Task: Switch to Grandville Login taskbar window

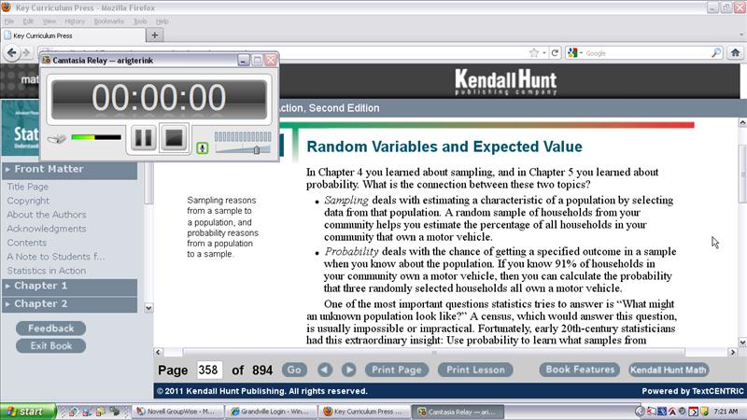Action: [271, 412]
